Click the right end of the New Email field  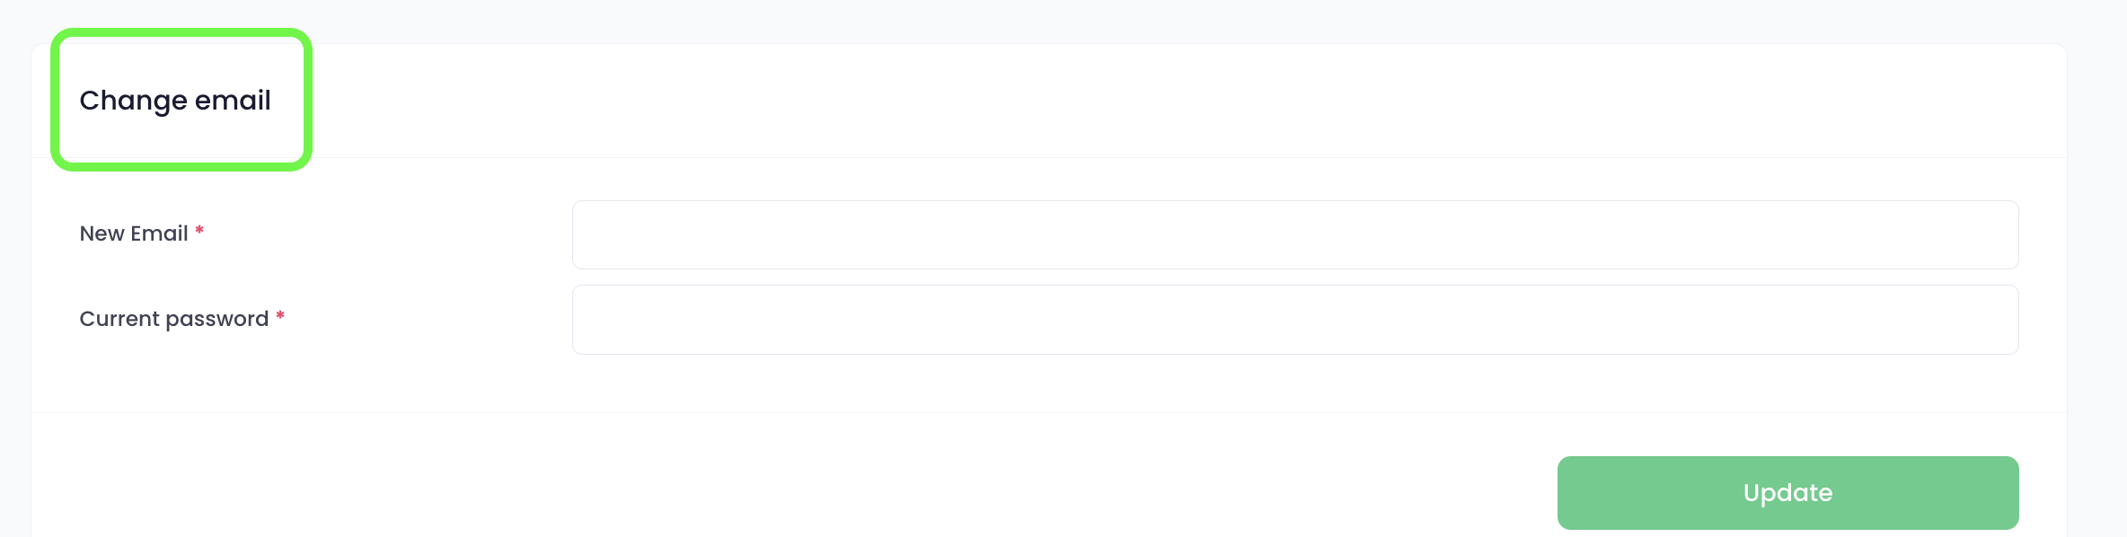(x=1976, y=234)
